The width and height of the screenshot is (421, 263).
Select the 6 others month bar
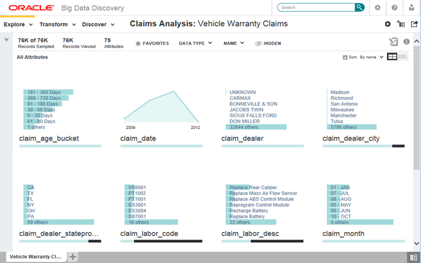[360, 222]
